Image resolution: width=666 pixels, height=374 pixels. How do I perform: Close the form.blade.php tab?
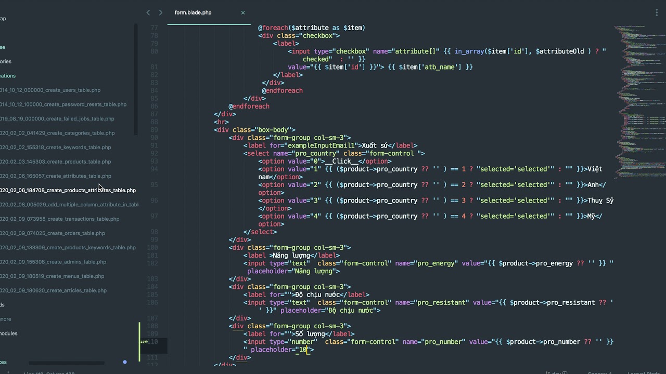(242, 12)
